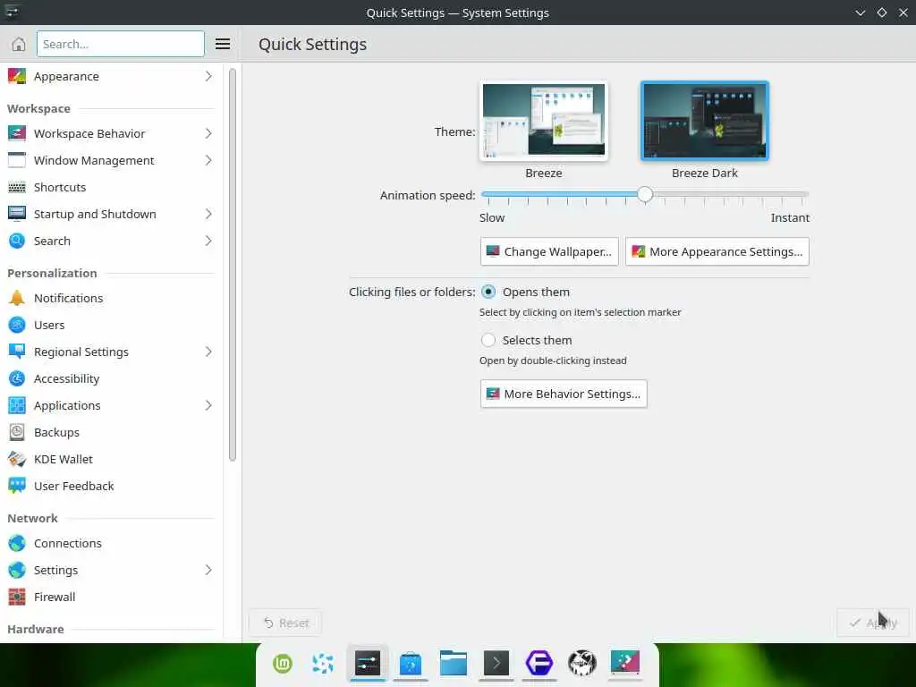Choose the Breeze Dark theme thumbnail
This screenshot has height=687, width=916.
[705, 121]
